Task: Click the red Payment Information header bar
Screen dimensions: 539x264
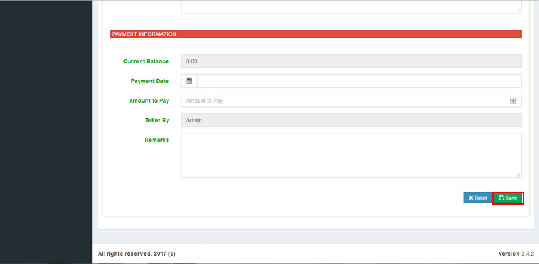Action: point(316,34)
